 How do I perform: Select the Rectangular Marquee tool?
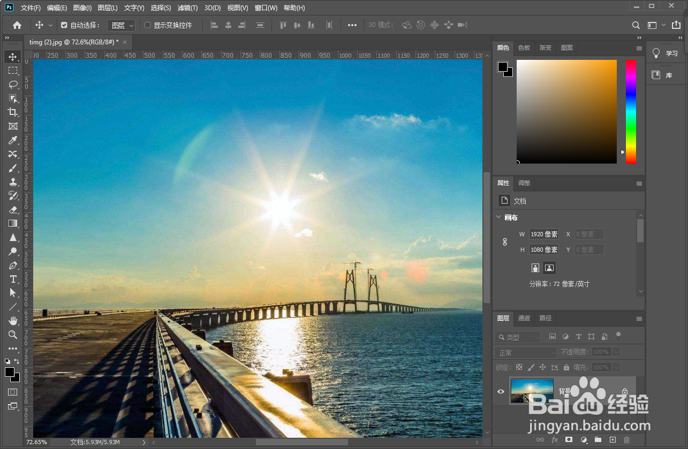pos(13,71)
